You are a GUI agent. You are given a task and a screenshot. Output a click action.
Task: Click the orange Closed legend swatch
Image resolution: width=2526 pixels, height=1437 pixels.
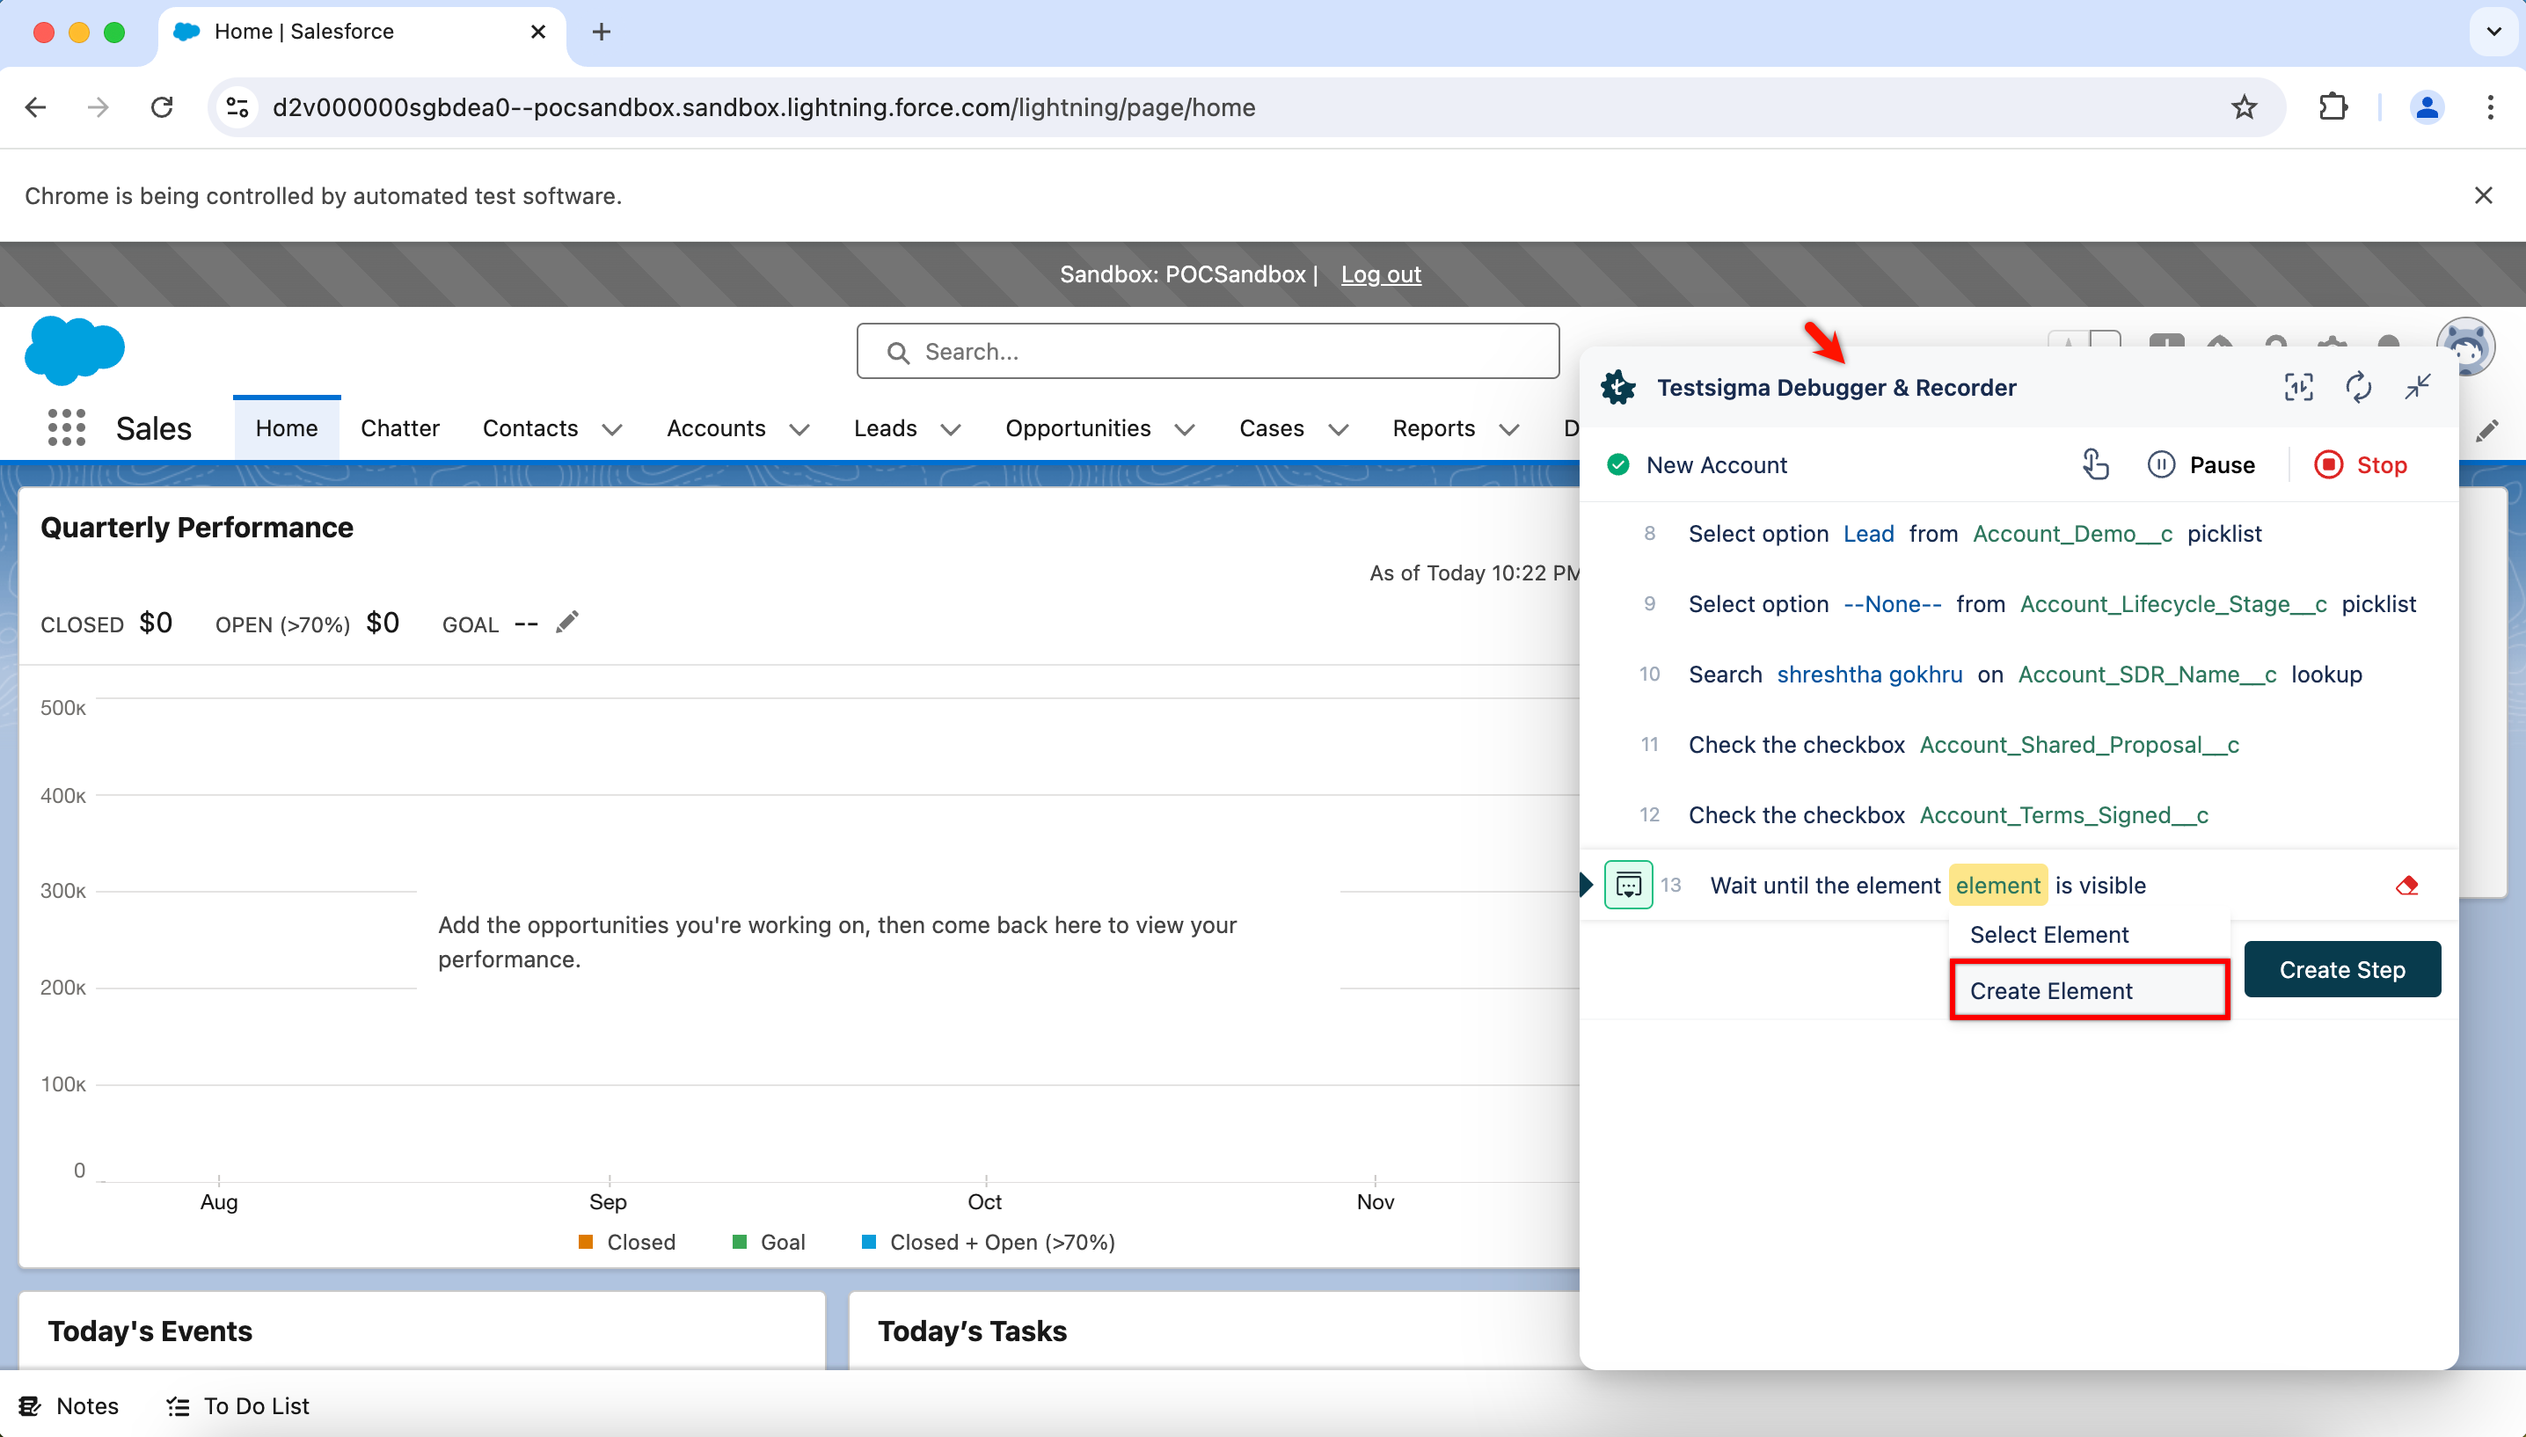point(586,1242)
